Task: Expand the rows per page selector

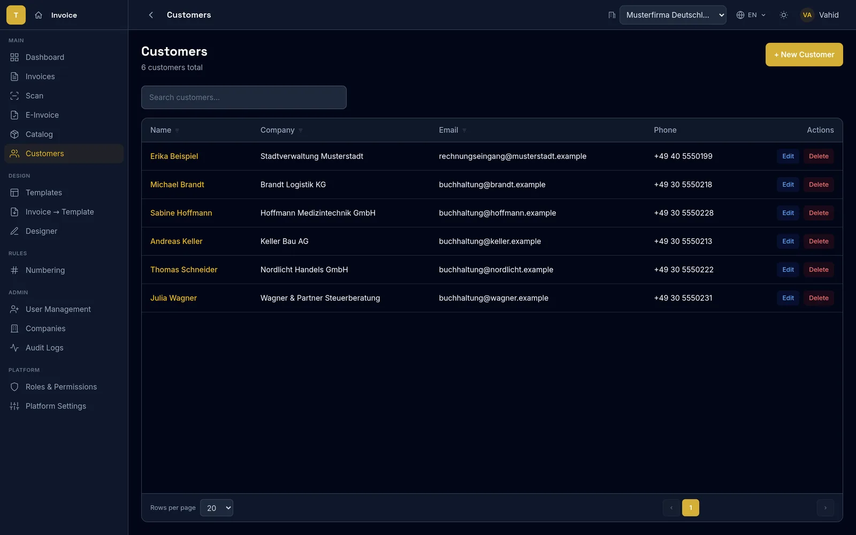Action: pos(217,508)
